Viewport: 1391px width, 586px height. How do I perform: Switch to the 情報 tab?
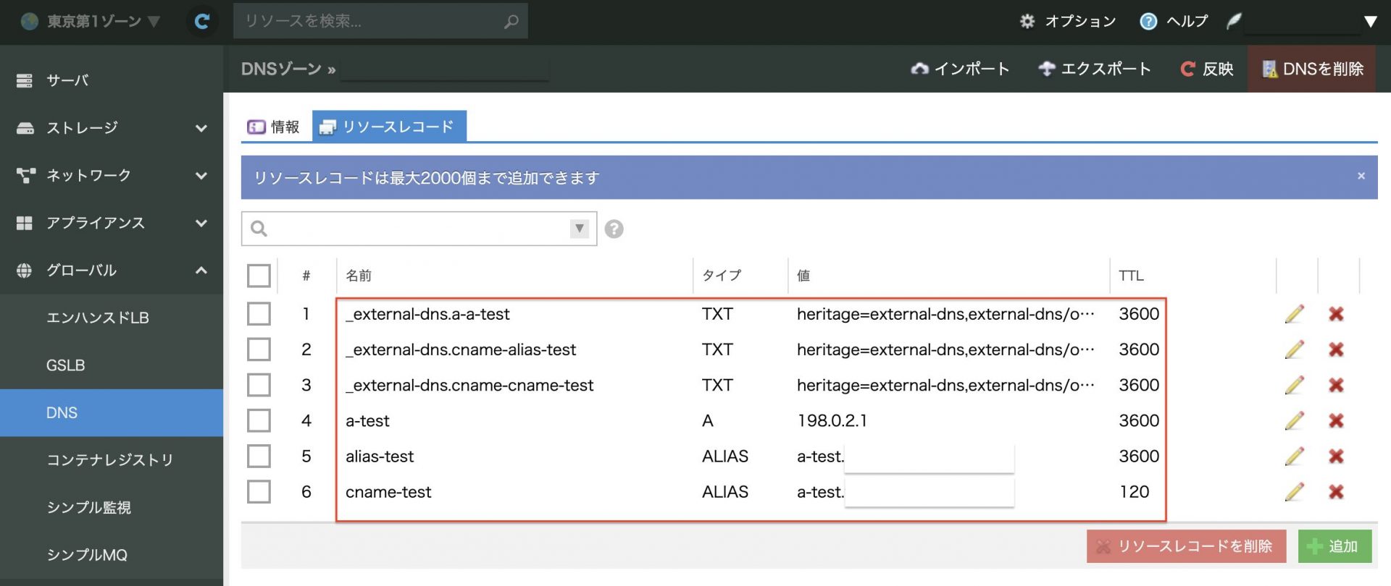point(274,127)
